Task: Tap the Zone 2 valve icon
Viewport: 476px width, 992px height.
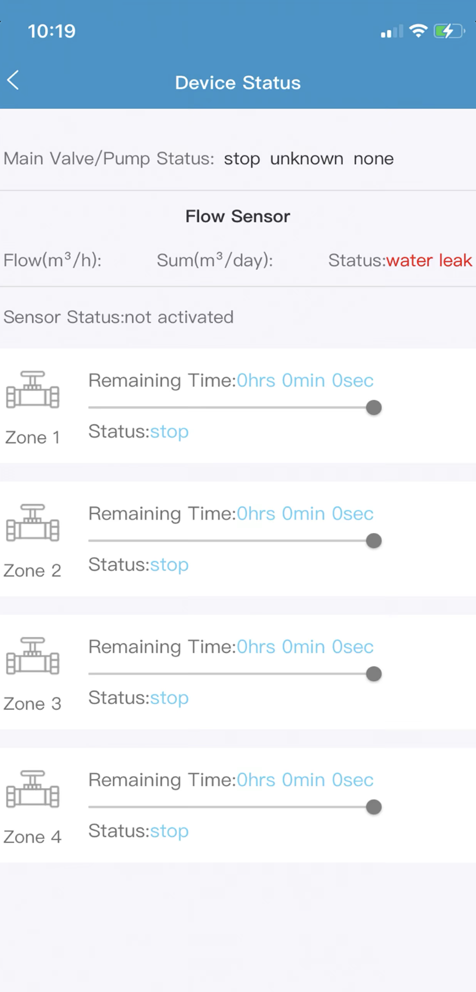Action: (x=33, y=523)
